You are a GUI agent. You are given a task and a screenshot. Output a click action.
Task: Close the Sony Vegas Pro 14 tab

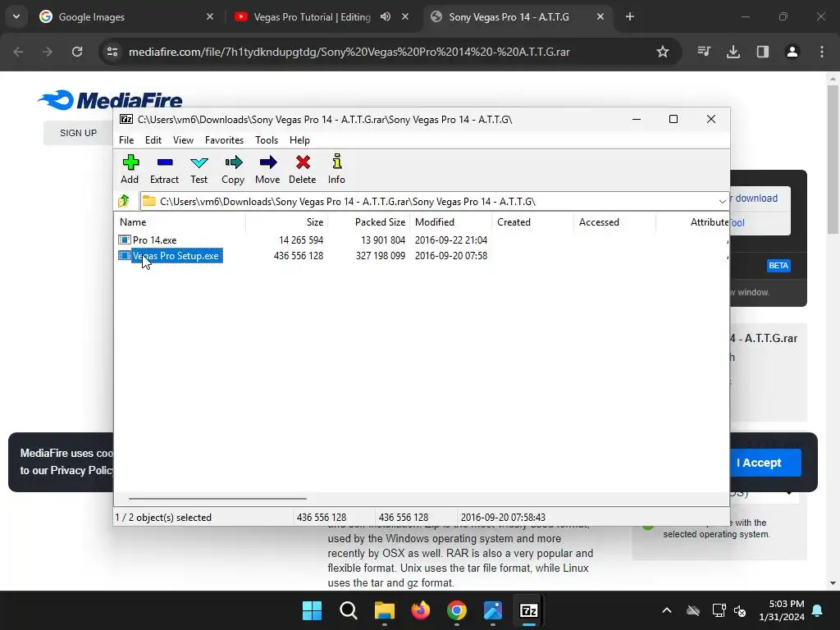click(x=600, y=16)
